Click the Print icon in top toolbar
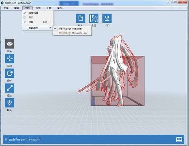This screenshot has width=189, height=146. pos(107,18)
